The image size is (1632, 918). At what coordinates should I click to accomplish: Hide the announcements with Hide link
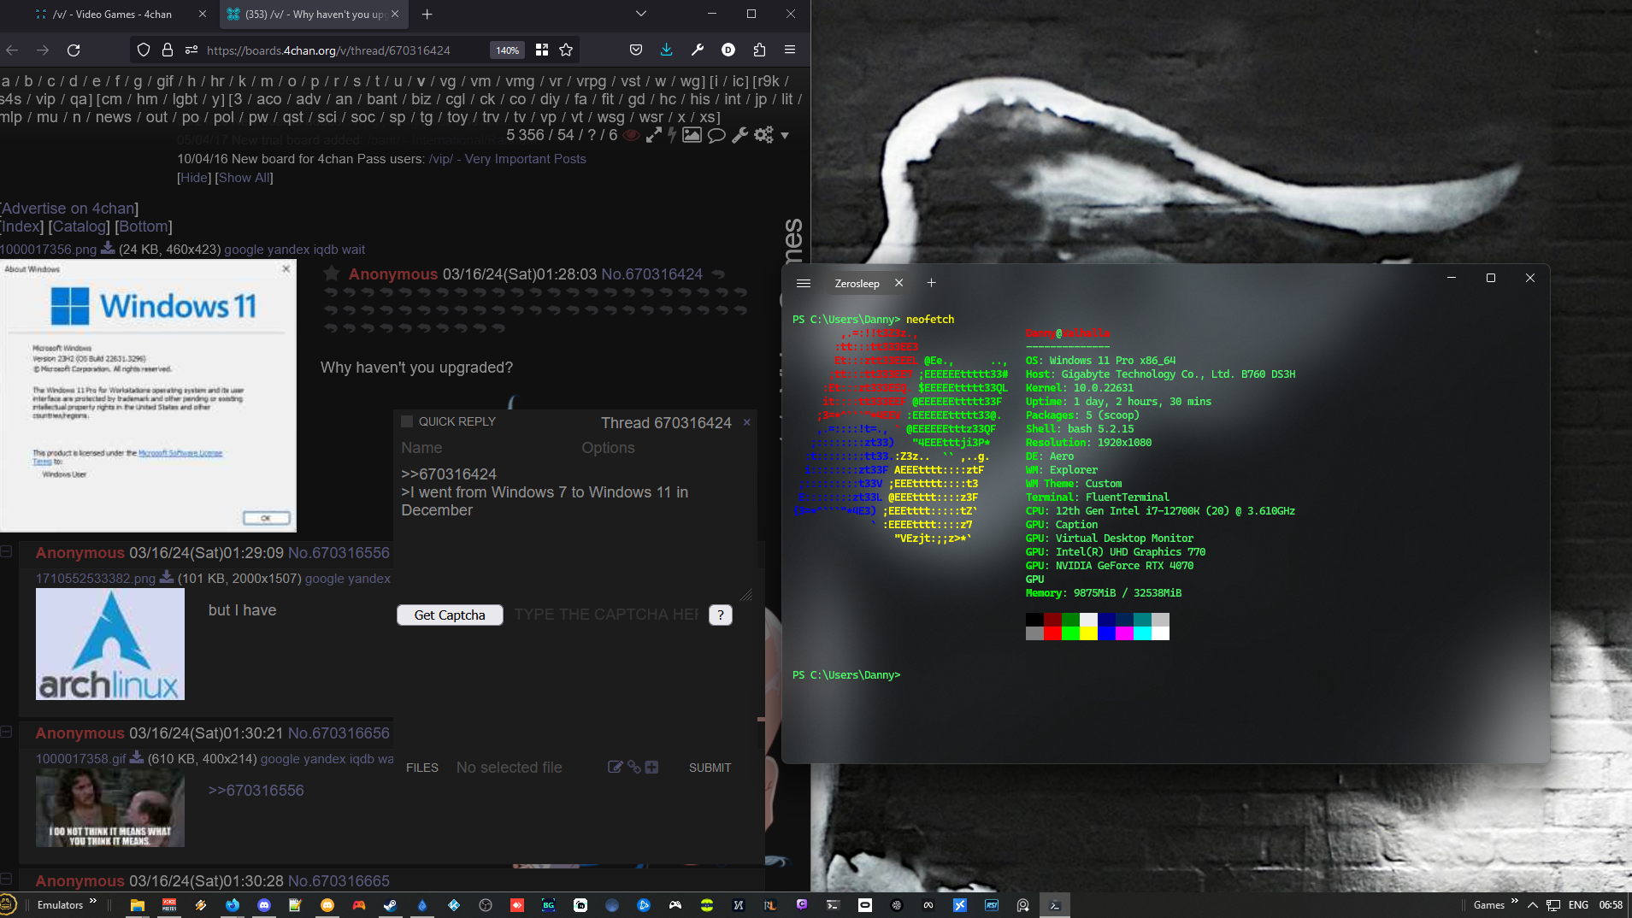point(194,178)
